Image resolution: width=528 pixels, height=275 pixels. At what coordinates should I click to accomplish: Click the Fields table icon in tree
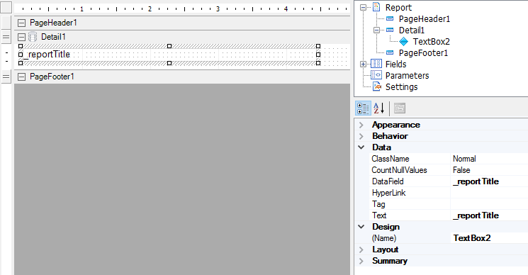click(376, 64)
